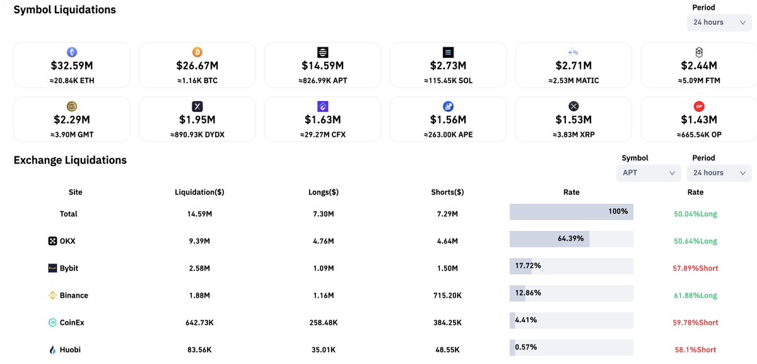
Task: Click the ≈29.27M CFX amount
Action: (323, 134)
